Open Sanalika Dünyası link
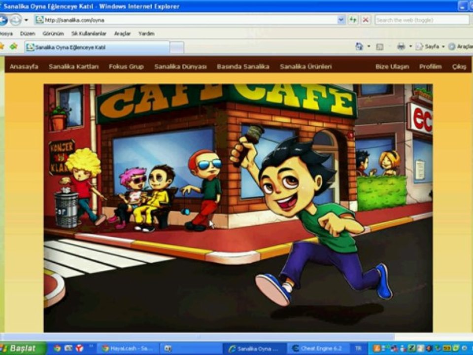Image resolution: width=473 pixels, height=355 pixels. tap(180, 67)
